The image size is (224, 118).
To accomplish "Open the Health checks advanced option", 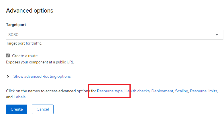I will [137, 91].
